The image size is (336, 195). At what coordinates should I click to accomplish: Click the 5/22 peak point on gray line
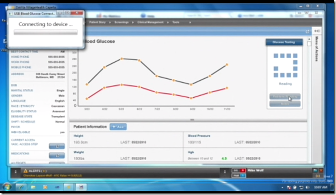pyautogui.click(x=122, y=59)
